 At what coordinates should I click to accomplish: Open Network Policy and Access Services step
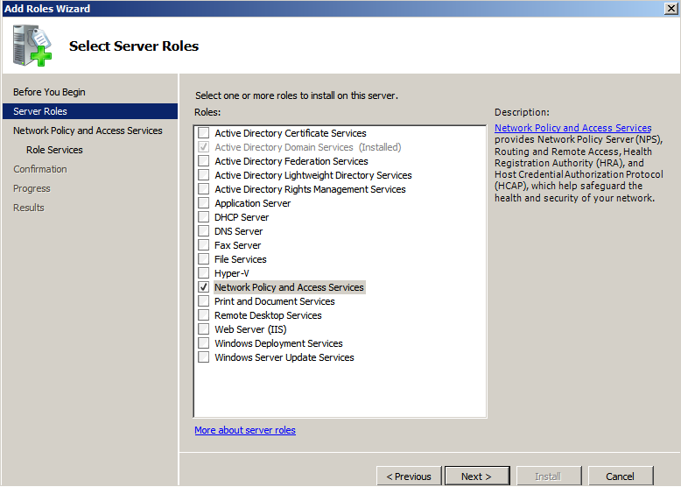88,131
